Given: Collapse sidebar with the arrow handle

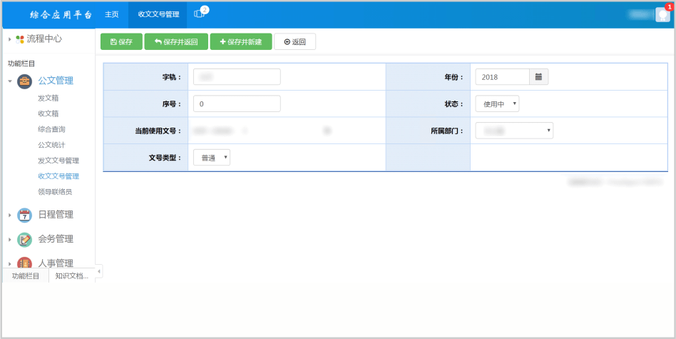Looking at the screenshot, I should [98, 271].
